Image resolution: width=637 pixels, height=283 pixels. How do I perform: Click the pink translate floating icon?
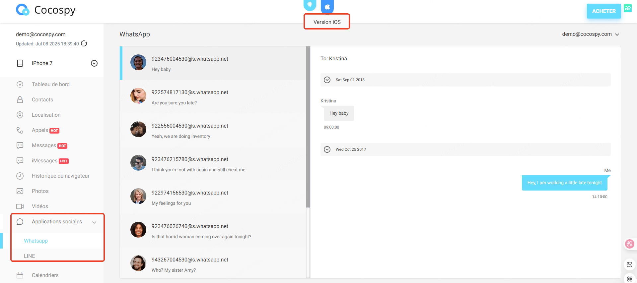pyautogui.click(x=629, y=244)
